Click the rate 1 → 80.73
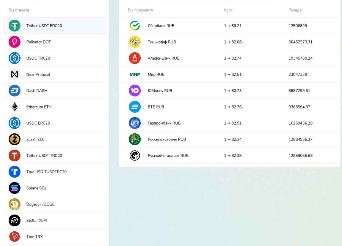This screenshot has width=342, height=246. coord(233,91)
